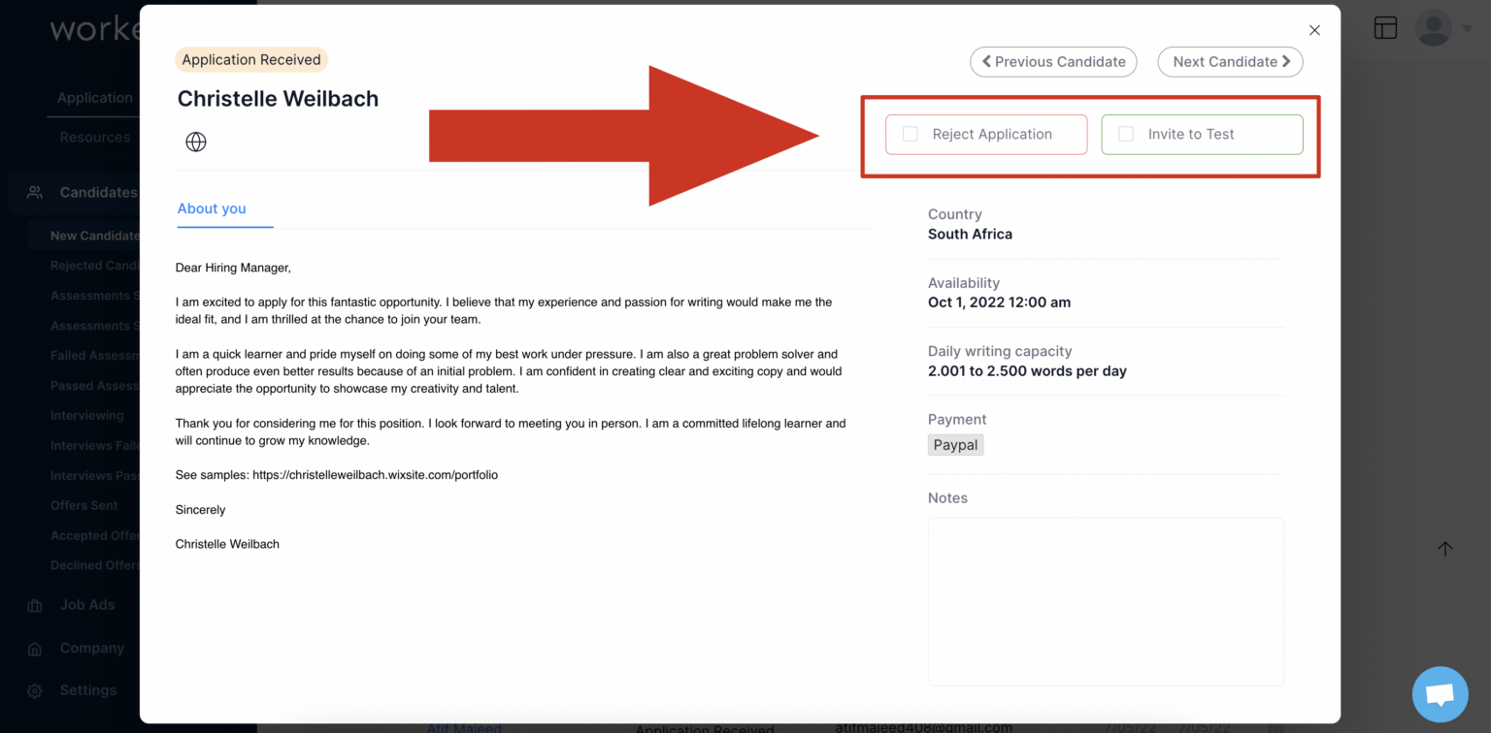Viewport: 1491px width, 733px height.
Task: Click inside the Notes text box
Action: point(1106,601)
